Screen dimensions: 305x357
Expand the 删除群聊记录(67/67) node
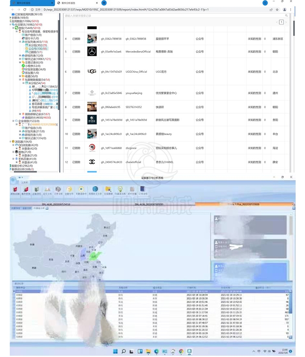click(20, 114)
